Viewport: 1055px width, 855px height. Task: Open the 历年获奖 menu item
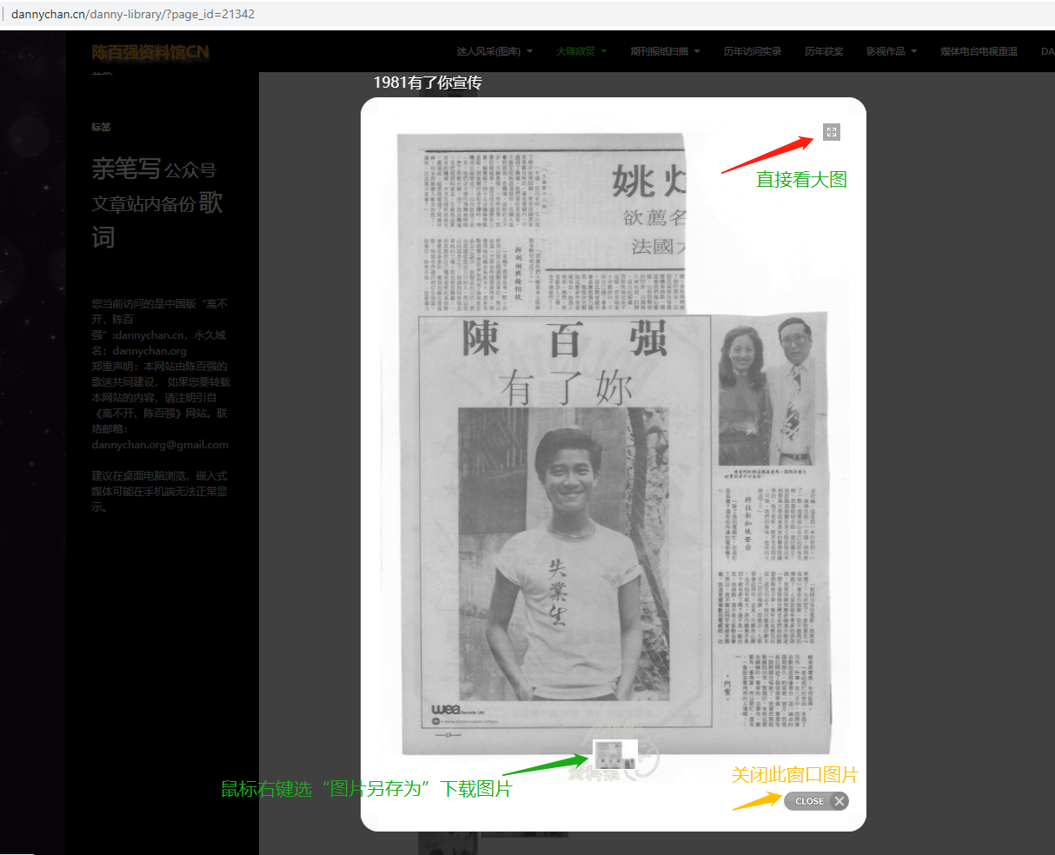[824, 51]
